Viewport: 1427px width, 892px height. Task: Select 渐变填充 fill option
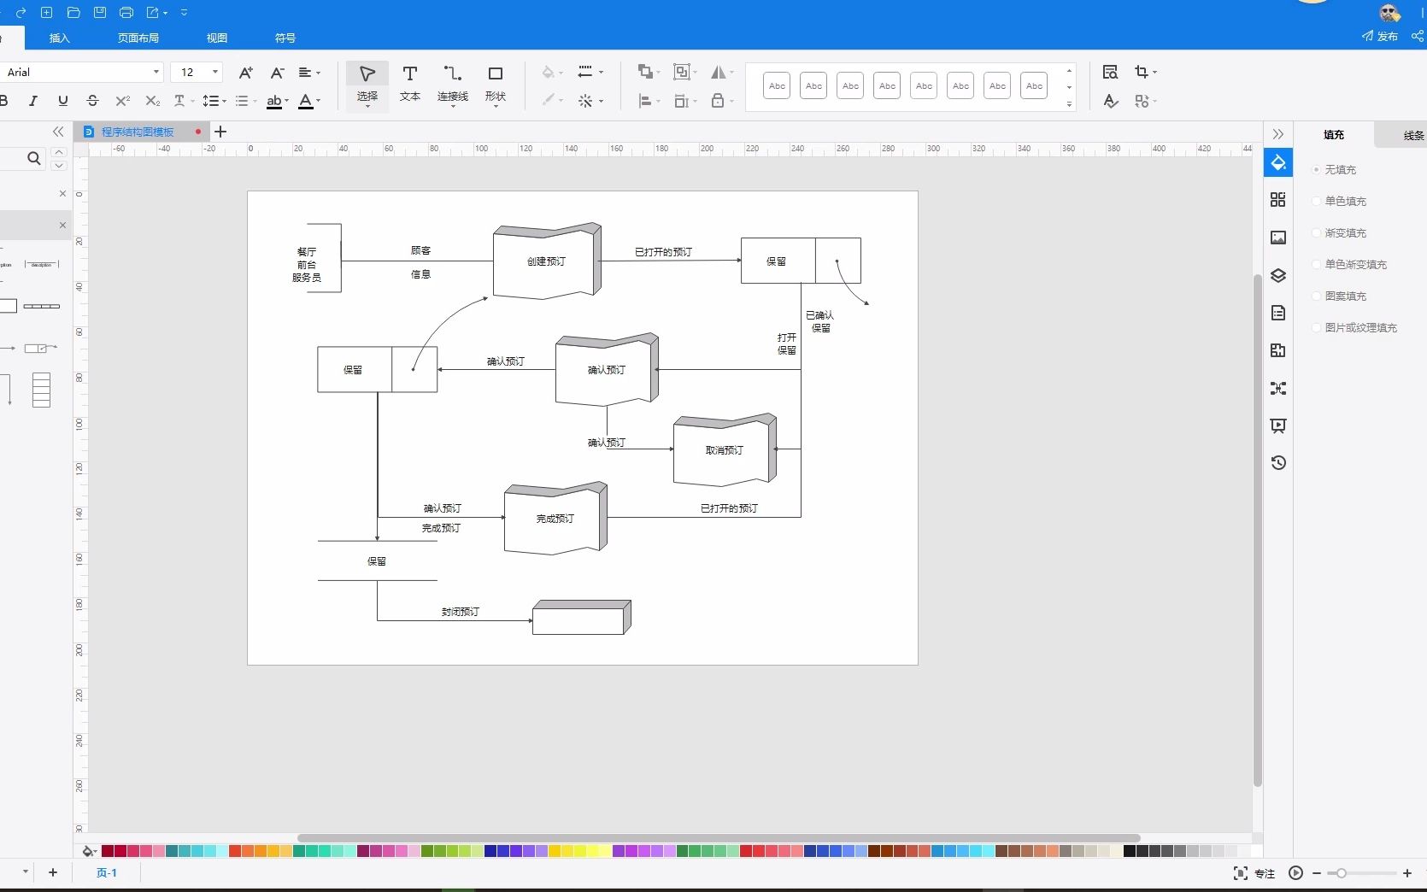pyautogui.click(x=1340, y=233)
